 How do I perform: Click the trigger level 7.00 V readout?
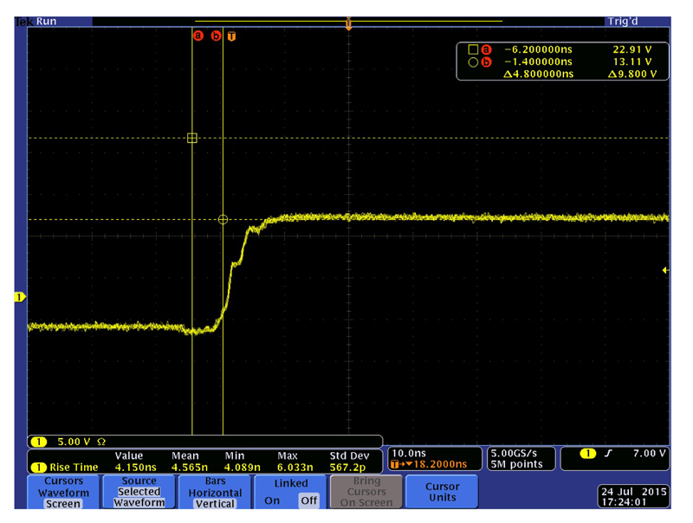click(x=614, y=454)
